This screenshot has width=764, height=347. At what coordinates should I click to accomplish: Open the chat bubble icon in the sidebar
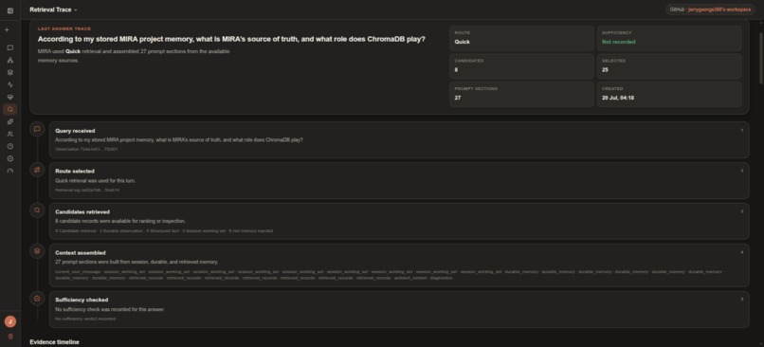point(10,47)
